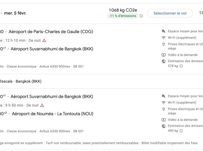Click the -11 % d'émissions green badge

(123, 16)
